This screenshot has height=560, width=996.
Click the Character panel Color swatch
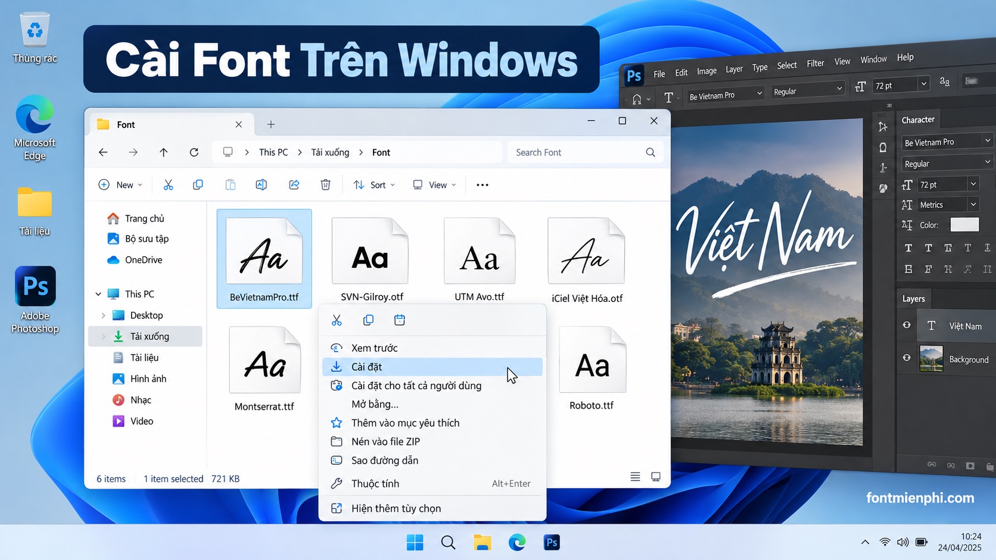(964, 224)
